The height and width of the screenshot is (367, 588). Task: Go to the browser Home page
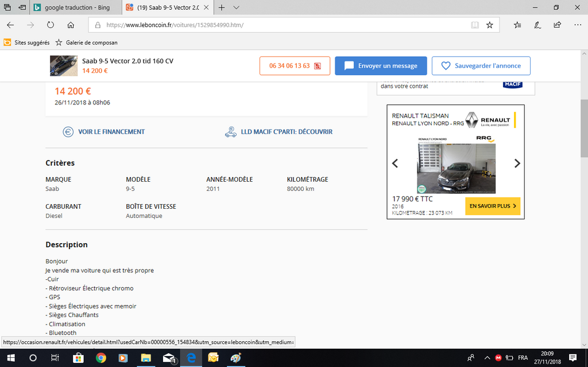[71, 25]
